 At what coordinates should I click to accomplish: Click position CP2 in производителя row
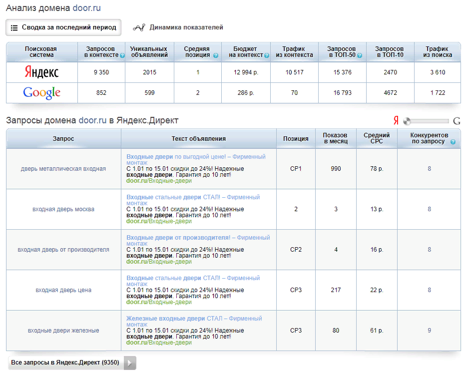click(296, 250)
